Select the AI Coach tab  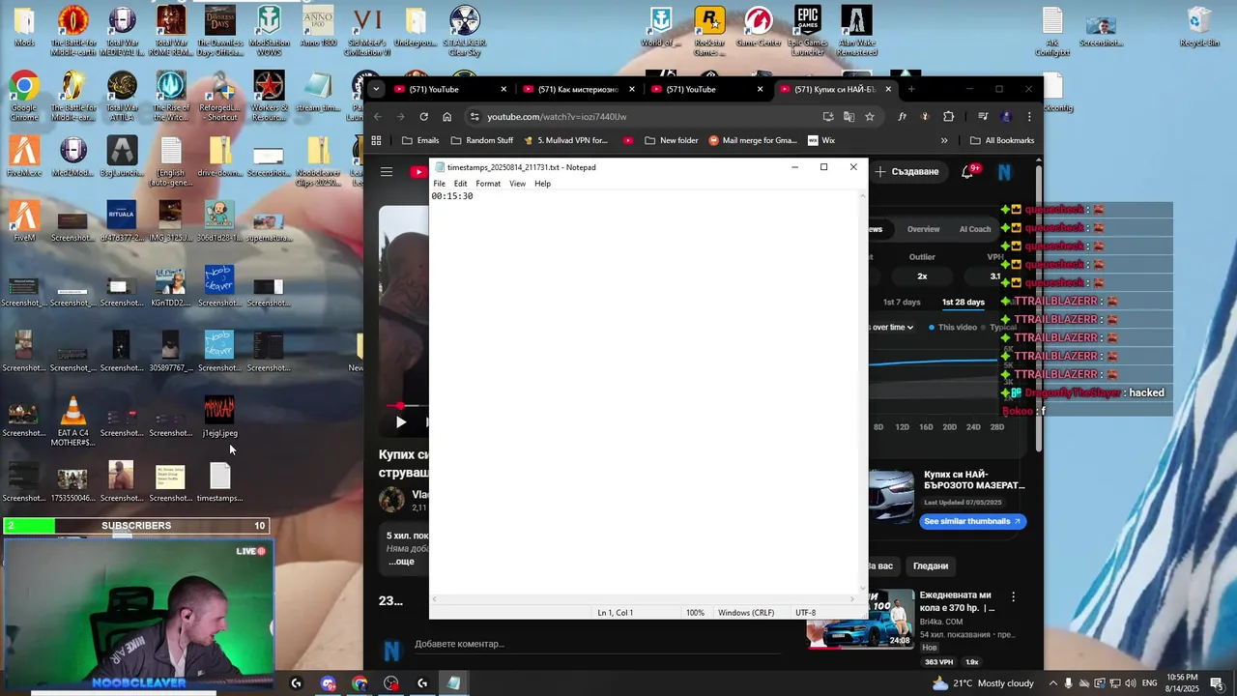[974, 229]
